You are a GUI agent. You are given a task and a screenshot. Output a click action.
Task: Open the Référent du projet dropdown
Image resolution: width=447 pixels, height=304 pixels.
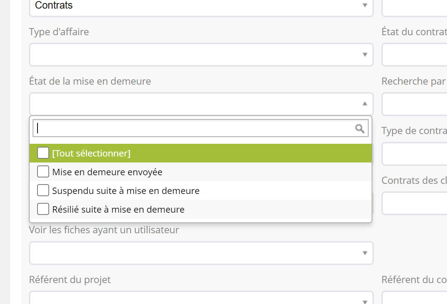201,299
